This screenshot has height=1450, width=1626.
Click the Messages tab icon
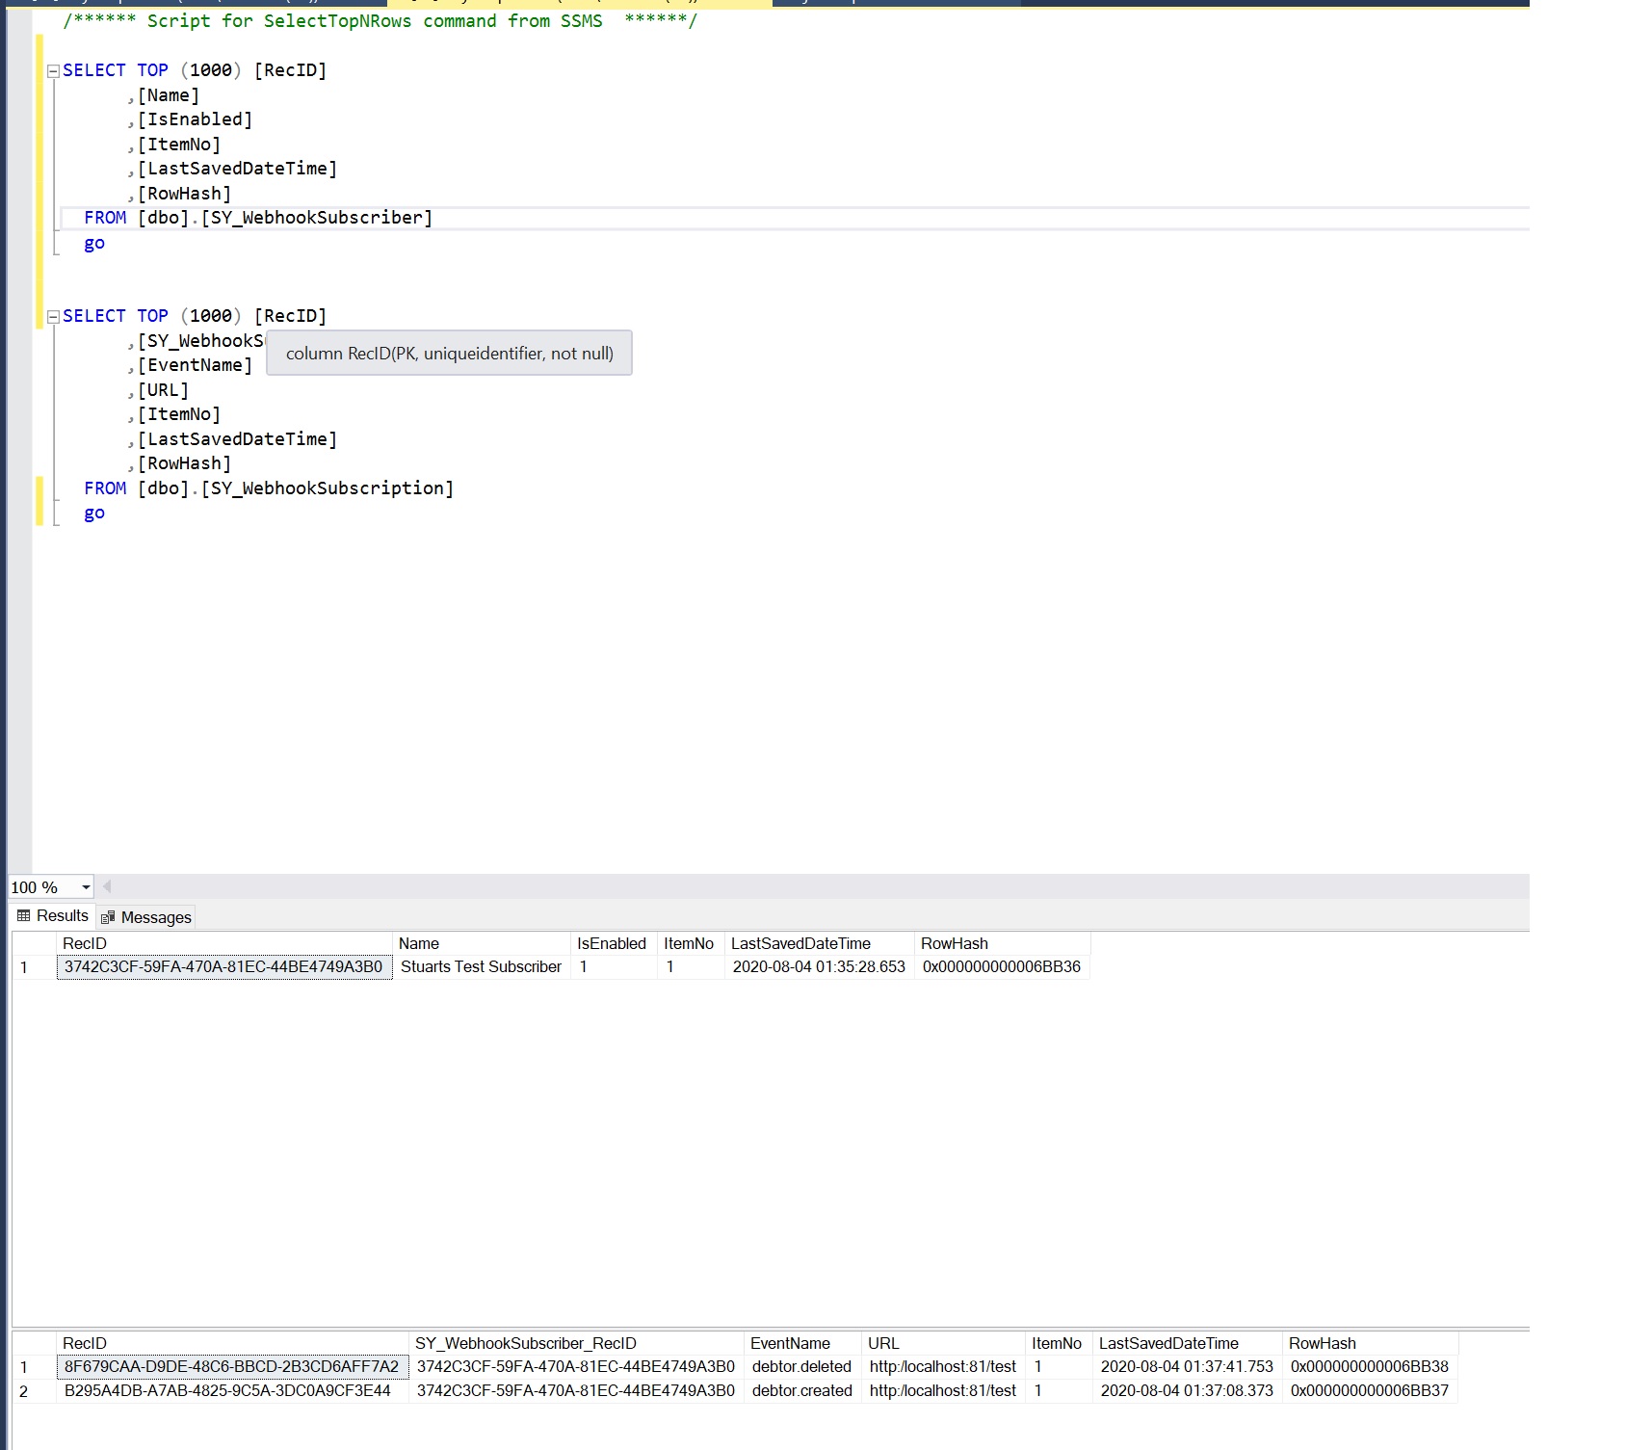[x=108, y=918]
